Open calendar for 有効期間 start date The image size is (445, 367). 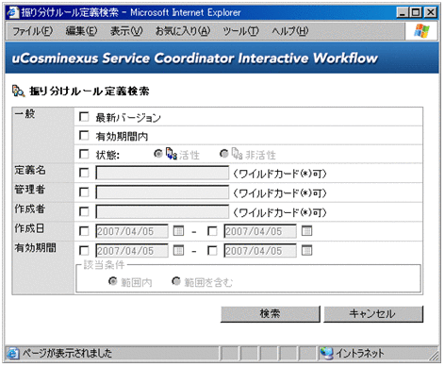click(178, 251)
